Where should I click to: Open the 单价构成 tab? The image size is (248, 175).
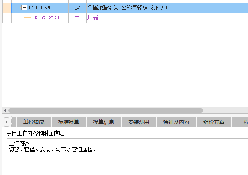(34, 122)
